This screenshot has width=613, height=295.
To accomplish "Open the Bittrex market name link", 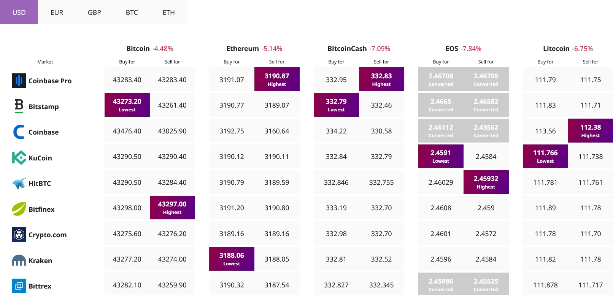I will tap(40, 286).
